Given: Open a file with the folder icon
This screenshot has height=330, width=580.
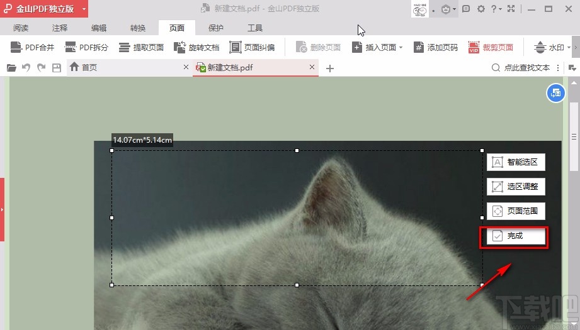Looking at the screenshot, I should [x=11, y=67].
